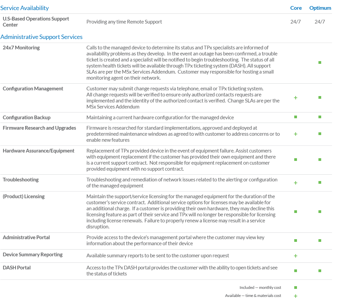Click the Administrative Support Services heading
This screenshot has width=338, height=304.
(41, 37)
